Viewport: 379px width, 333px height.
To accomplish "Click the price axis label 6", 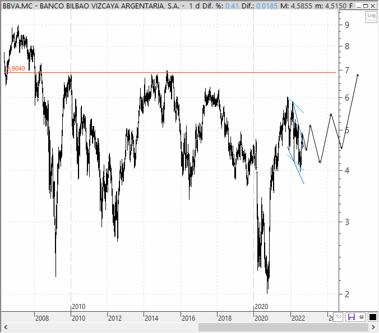I will click(x=347, y=98).
